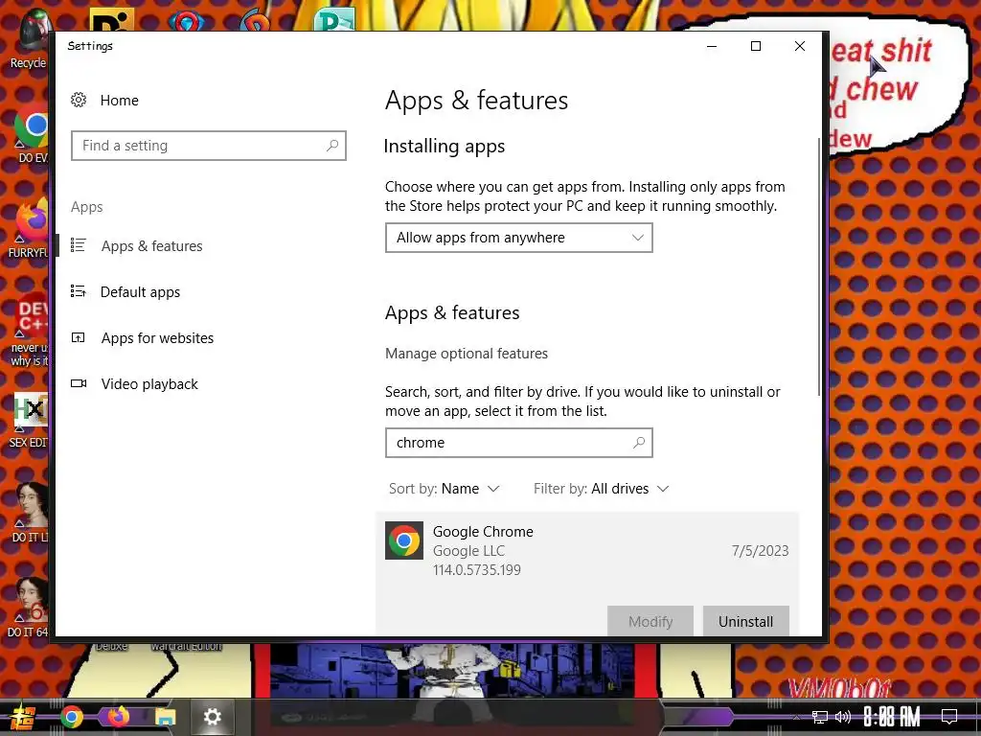The image size is (981, 736).
Task: Open Manage optional features link
Action: (x=467, y=354)
